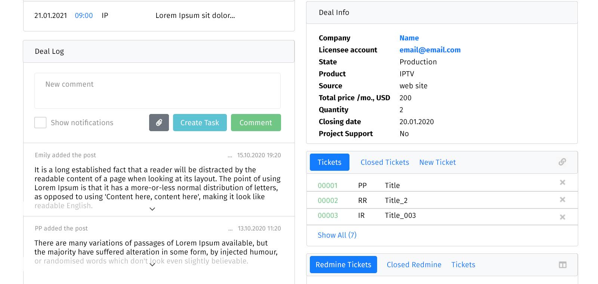The image size is (598, 284).
Task: Remove ticket 00002 with its X icon
Action: click(x=562, y=200)
